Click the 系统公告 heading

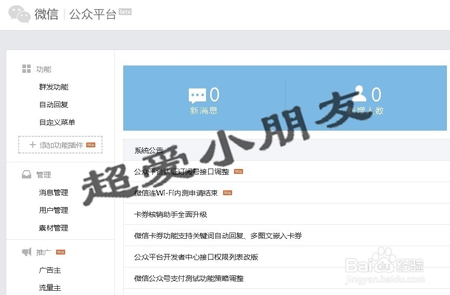pos(149,150)
